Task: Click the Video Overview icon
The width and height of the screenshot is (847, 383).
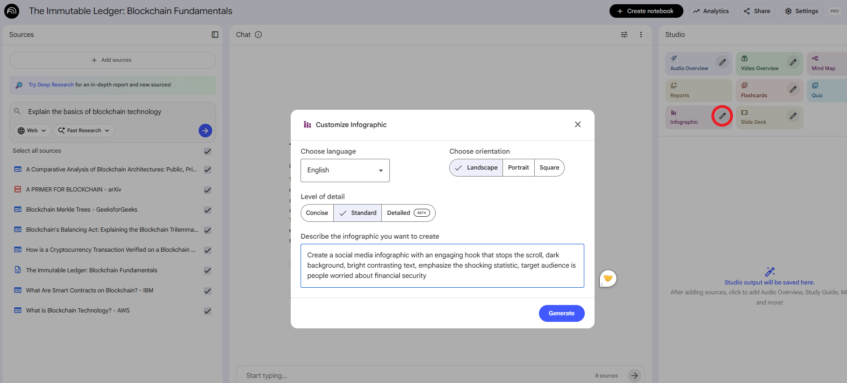Action: coord(744,58)
